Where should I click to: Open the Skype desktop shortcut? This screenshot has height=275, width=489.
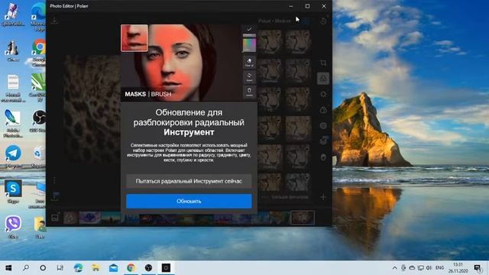[x=13, y=192]
